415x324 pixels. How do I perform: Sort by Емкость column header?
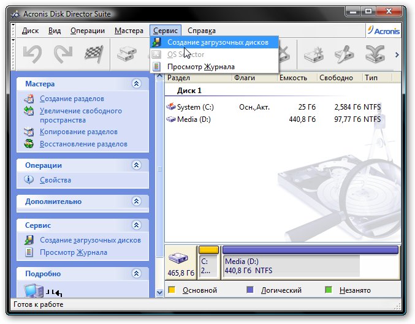297,78
